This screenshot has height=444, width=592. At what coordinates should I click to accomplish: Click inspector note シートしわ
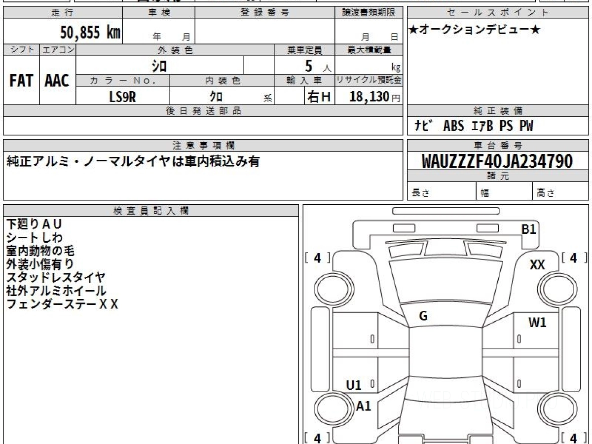[x=34, y=237]
